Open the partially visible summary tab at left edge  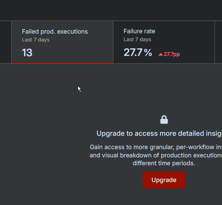coord(5,42)
